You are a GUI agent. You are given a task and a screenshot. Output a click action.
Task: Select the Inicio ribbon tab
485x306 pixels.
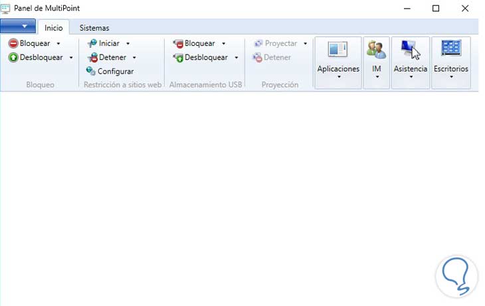54,28
